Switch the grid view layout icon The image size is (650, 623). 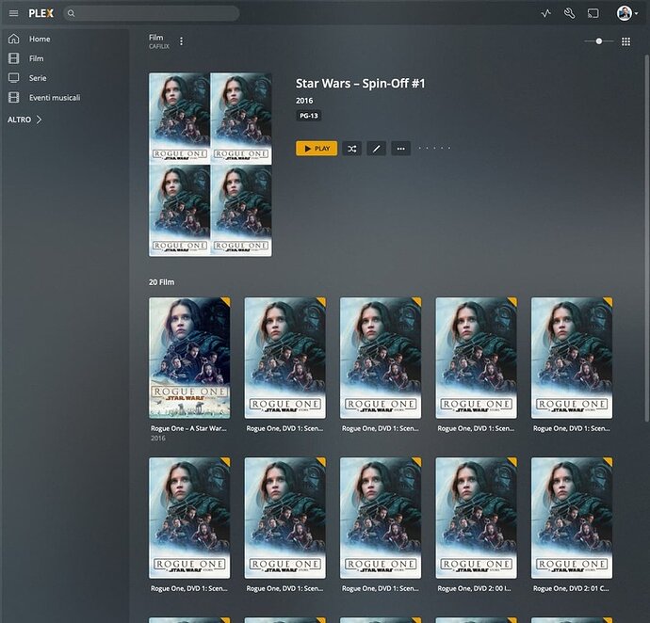click(626, 41)
